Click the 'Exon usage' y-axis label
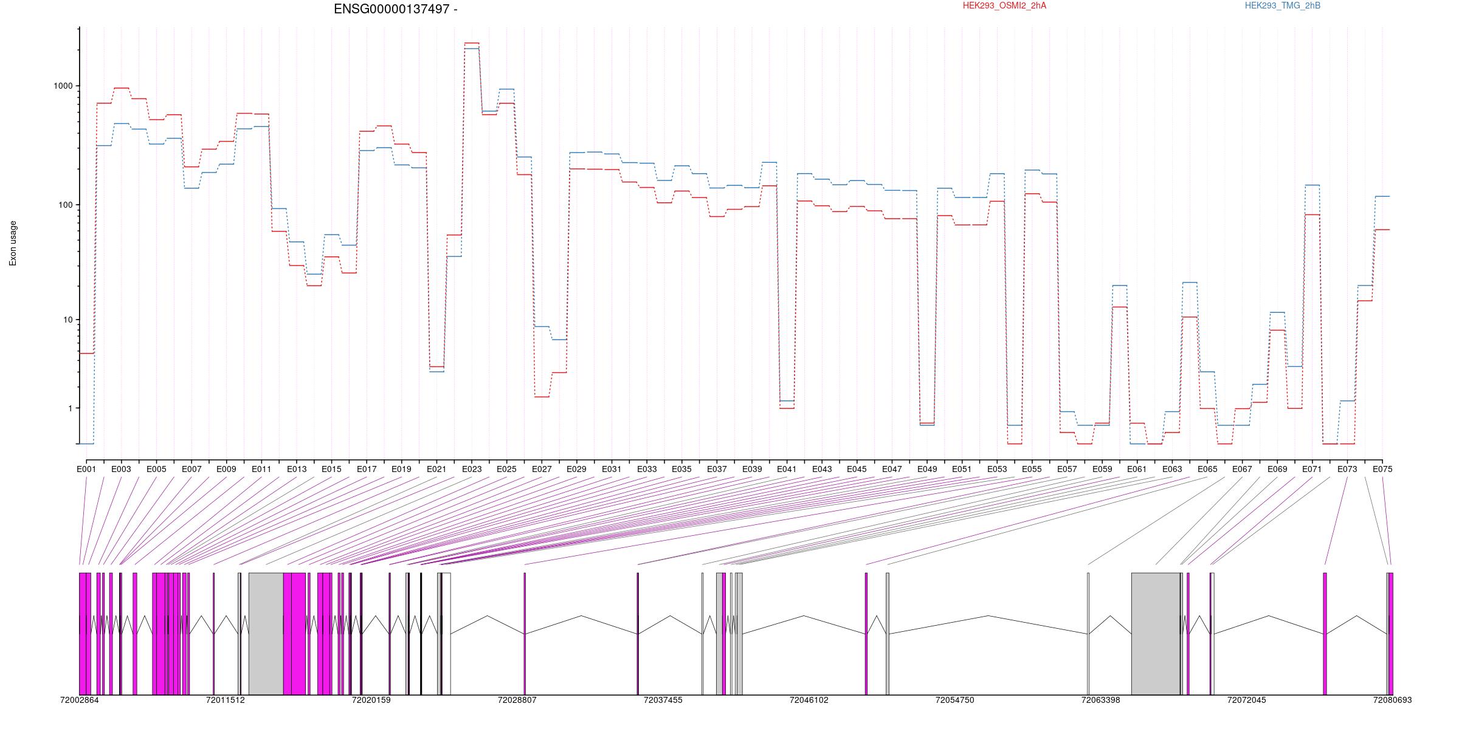Viewport: 1459px width, 729px height. pos(13,243)
